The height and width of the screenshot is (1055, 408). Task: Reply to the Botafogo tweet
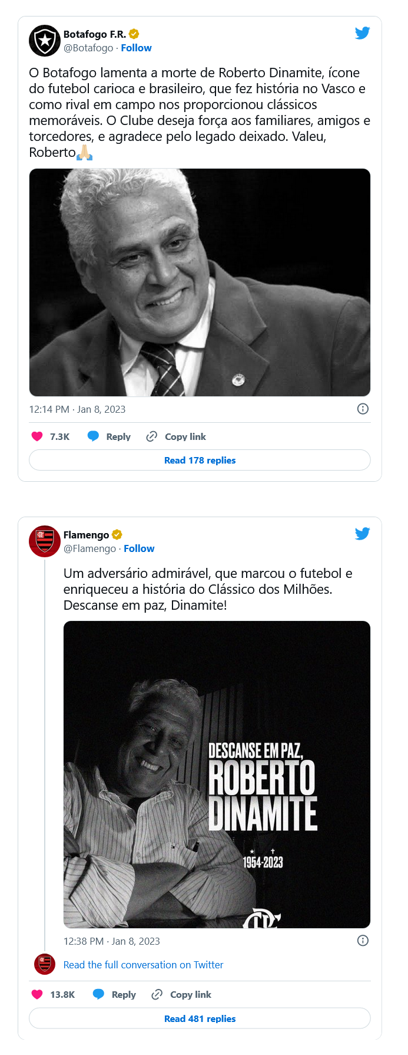pos(110,436)
